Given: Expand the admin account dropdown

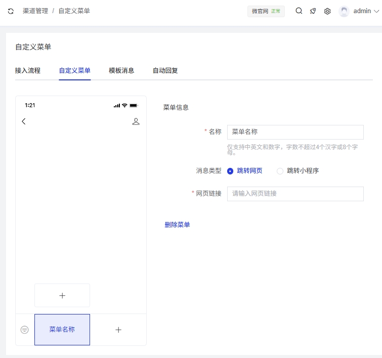Looking at the screenshot, I should point(375,11).
